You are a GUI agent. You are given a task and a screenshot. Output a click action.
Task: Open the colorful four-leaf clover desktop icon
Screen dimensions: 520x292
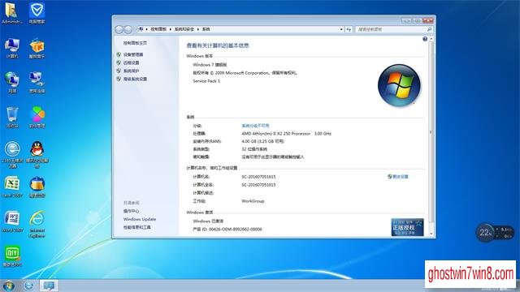click(x=37, y=117)
